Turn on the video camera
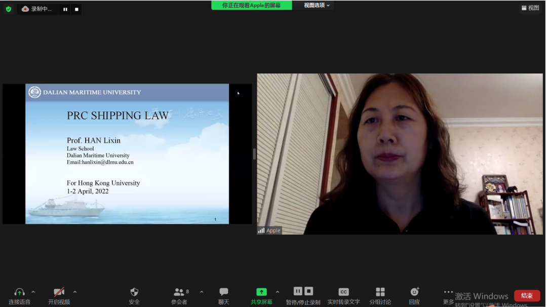The height and width of the screenshot is (307, 547). click(59, 292)
